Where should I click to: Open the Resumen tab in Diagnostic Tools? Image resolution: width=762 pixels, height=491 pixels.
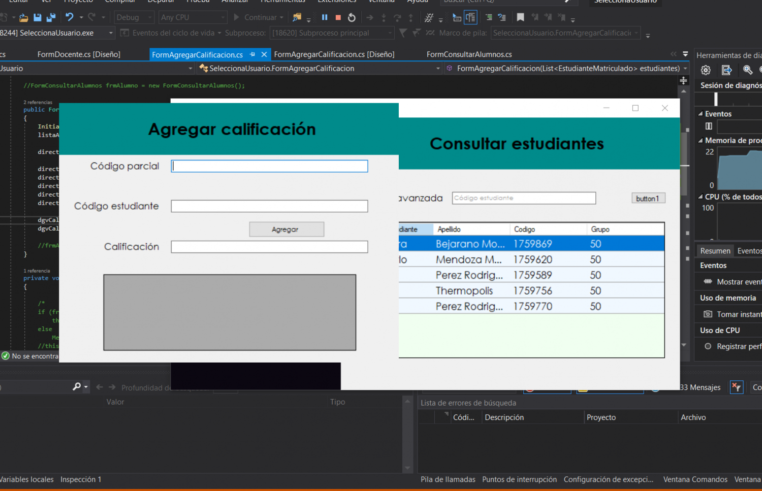click(715, 251)
